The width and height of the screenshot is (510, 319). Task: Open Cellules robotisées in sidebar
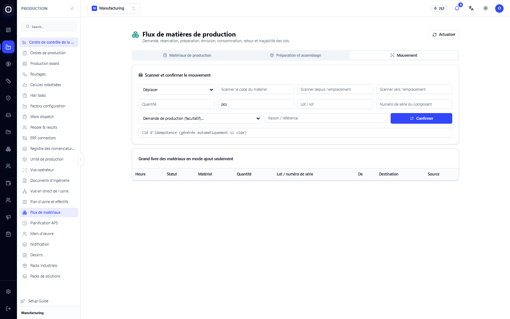point(49,85)
